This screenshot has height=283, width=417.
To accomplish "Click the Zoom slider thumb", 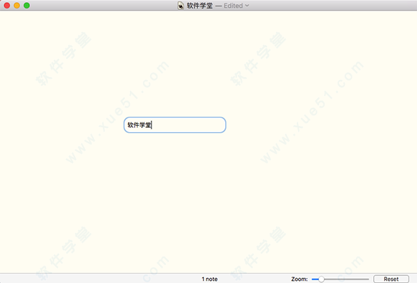I will tap(321, 279).
